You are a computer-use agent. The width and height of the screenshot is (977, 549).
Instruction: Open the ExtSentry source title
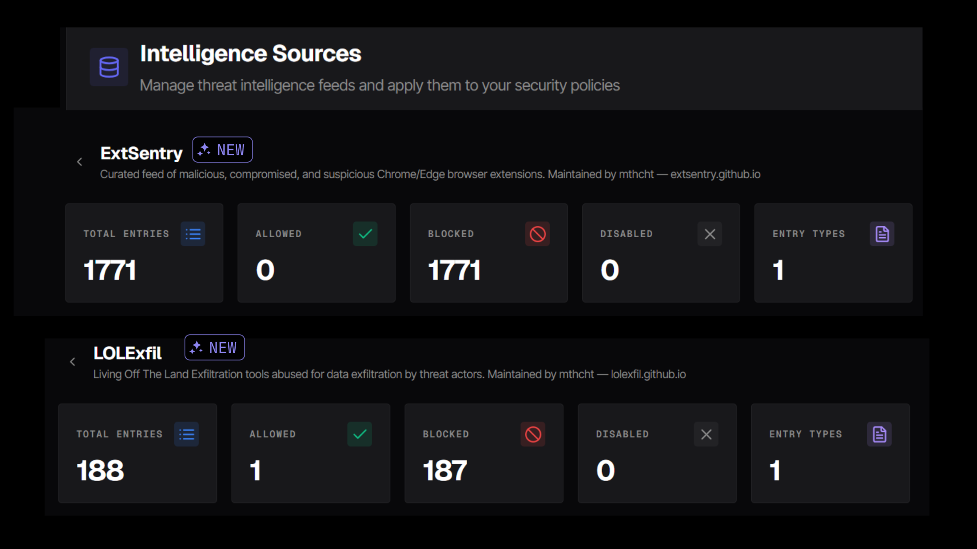coord(141,154)
